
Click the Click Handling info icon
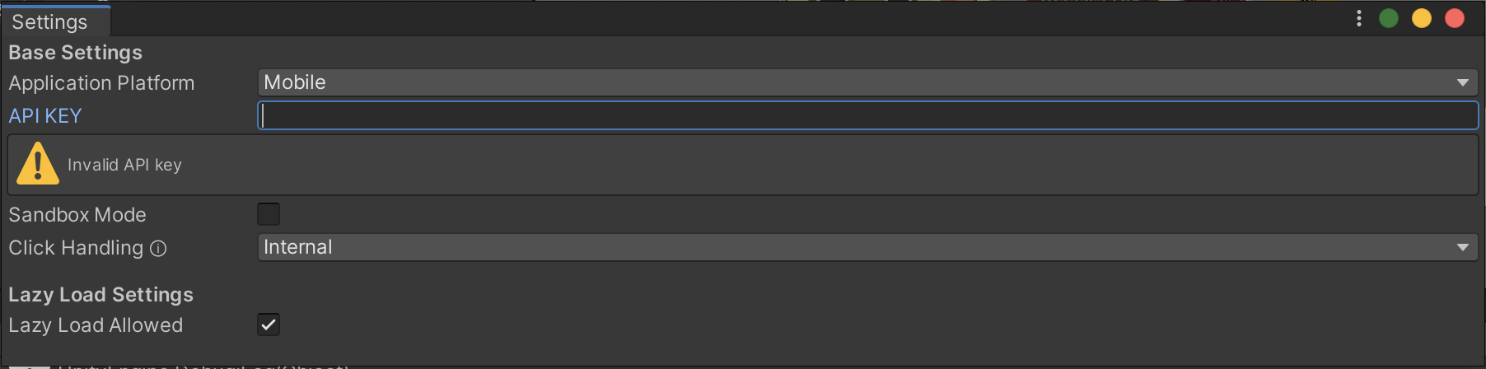158,248
